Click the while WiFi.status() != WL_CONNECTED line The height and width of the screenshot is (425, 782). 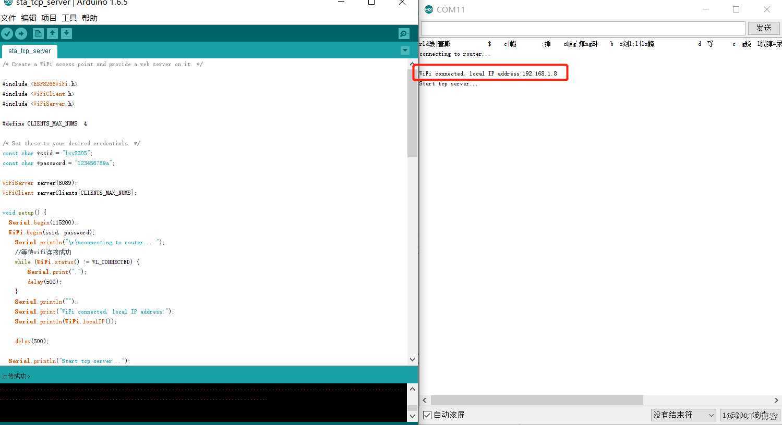[x=77, y=262]
